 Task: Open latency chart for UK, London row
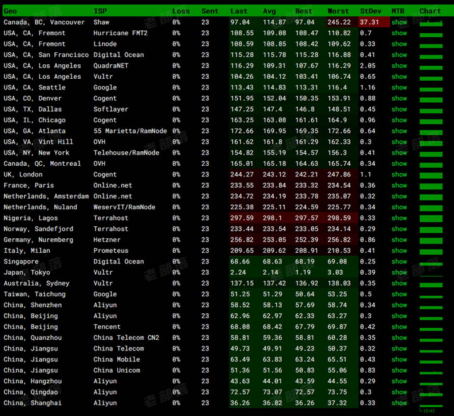coord(431,175)
